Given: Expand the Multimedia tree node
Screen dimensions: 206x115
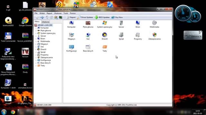Looking at the screenshot, I should click(36, 41).
